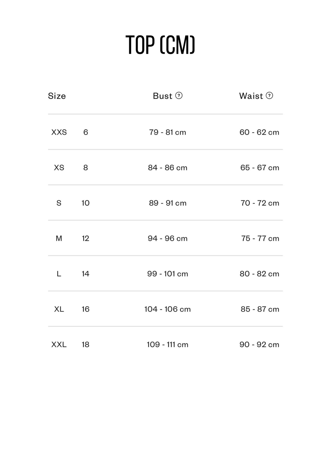Click bust measurement 94 - 96 cm
This screenshot has height=453, width=321.
[168, 238]
